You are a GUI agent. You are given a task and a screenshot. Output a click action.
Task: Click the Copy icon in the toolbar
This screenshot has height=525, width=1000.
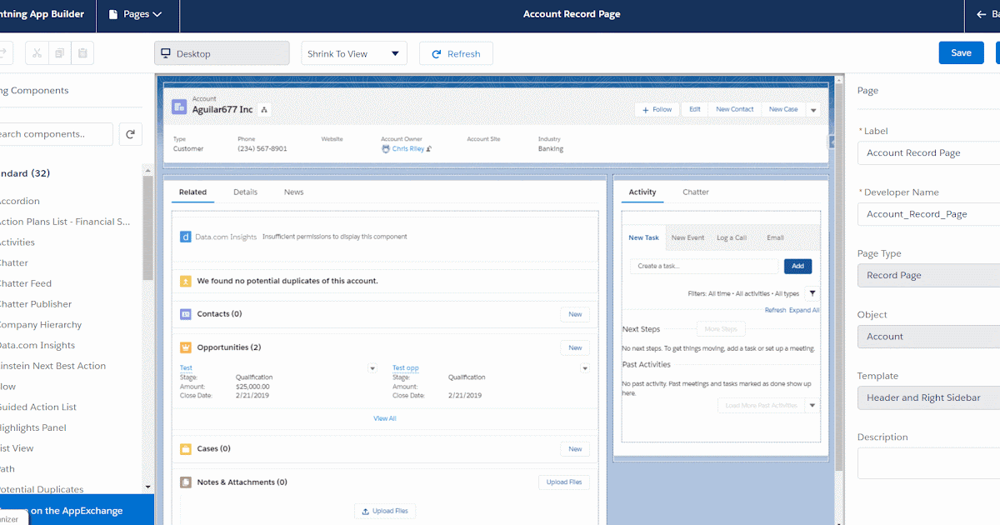click(58, 52)
